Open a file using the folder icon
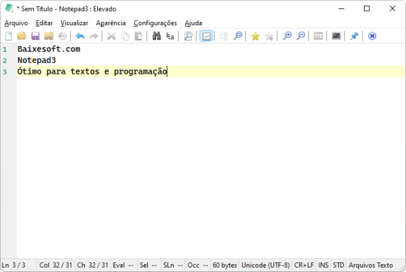Viewport: 406px width, 272px height. (22, 36)
